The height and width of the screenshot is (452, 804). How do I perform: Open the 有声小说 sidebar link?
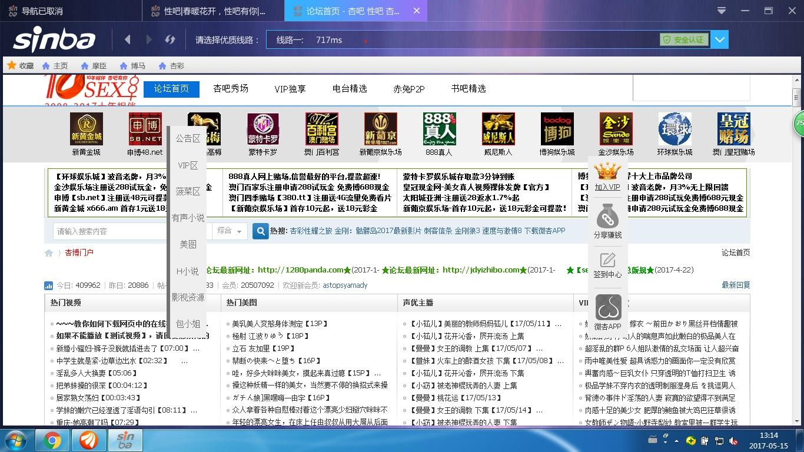point(188,218)
